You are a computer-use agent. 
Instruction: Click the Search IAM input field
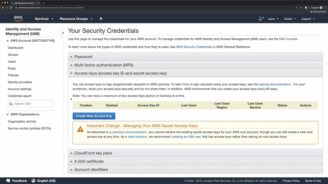[x=33, y=104]
